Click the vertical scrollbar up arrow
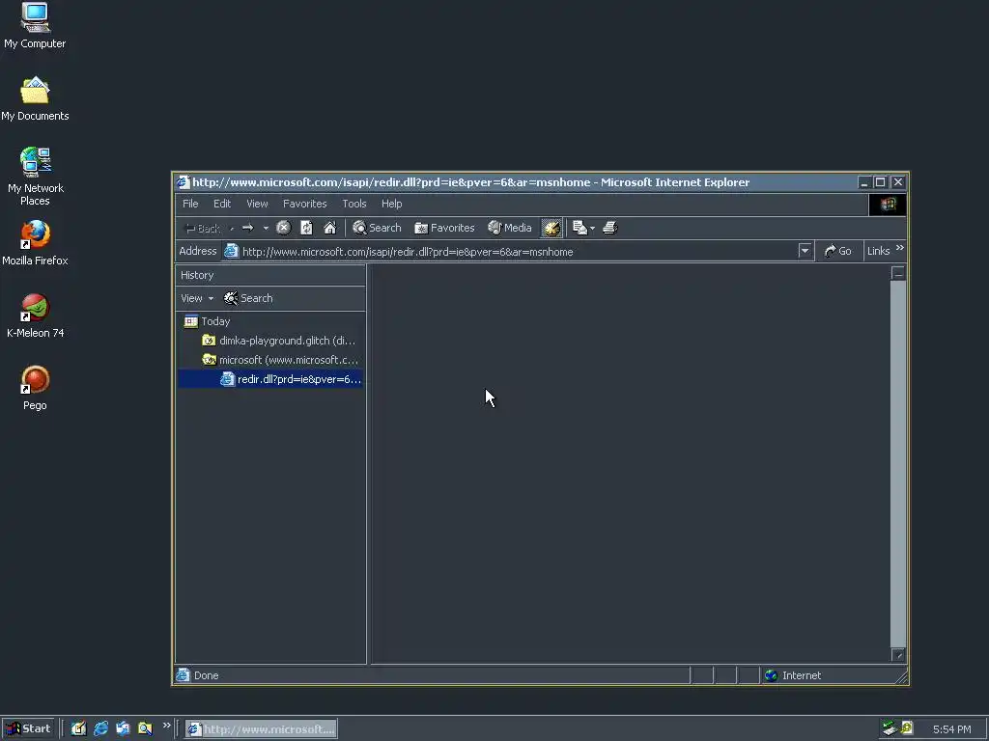This screenshot has width=989, height=741. (898, 273)
